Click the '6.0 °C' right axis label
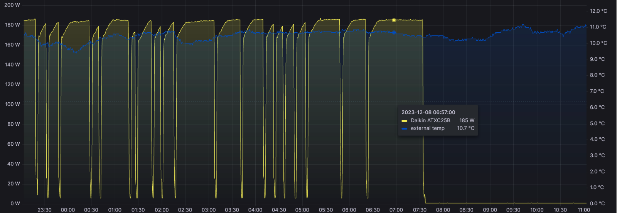Image resolution: width=617 pixels, height=213 pixels. point(597,107)
